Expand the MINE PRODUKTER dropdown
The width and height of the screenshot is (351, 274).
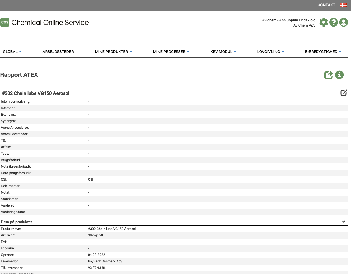(x=113, y=52)
